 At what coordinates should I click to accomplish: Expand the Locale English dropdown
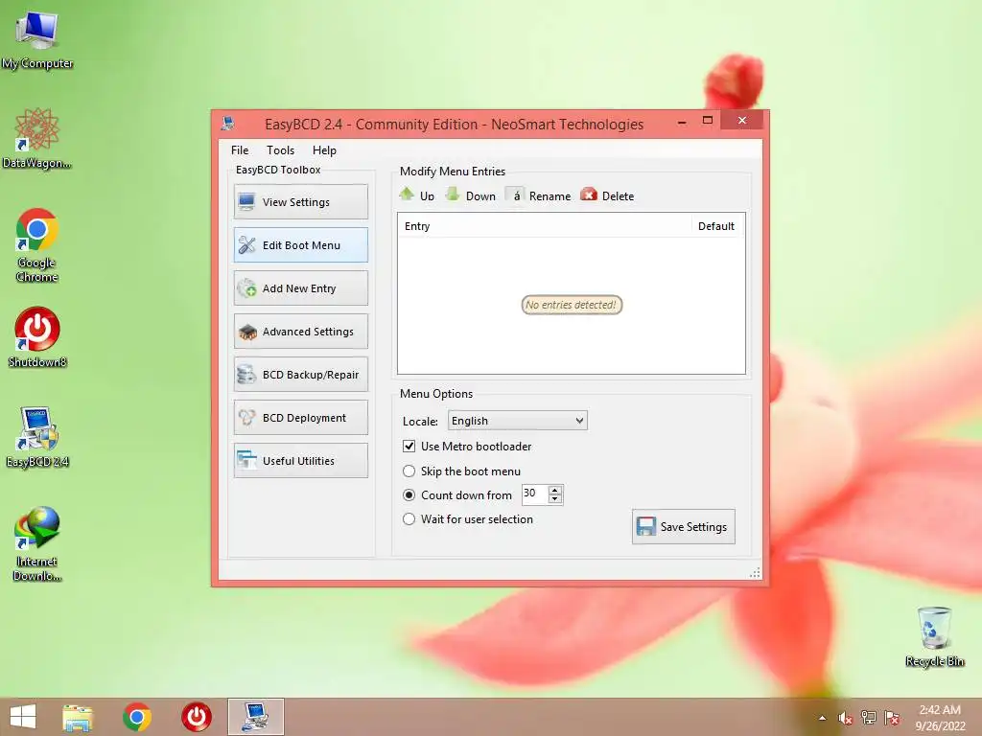tap(517, 421)
